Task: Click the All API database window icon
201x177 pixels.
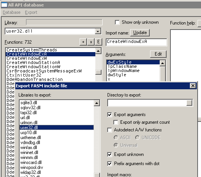Action: [4, 5]
